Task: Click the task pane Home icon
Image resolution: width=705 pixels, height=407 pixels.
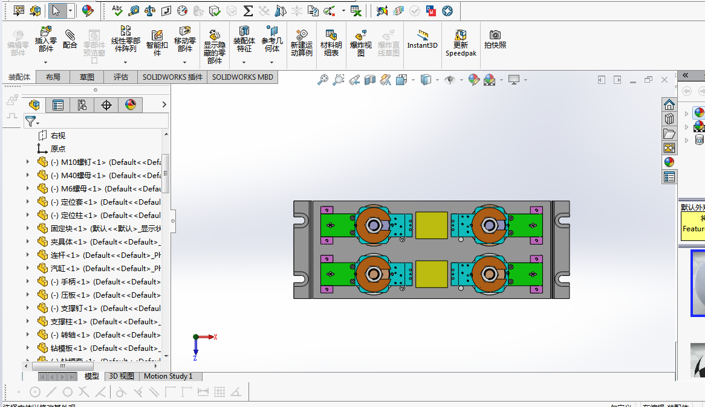Action: point(669,104)
